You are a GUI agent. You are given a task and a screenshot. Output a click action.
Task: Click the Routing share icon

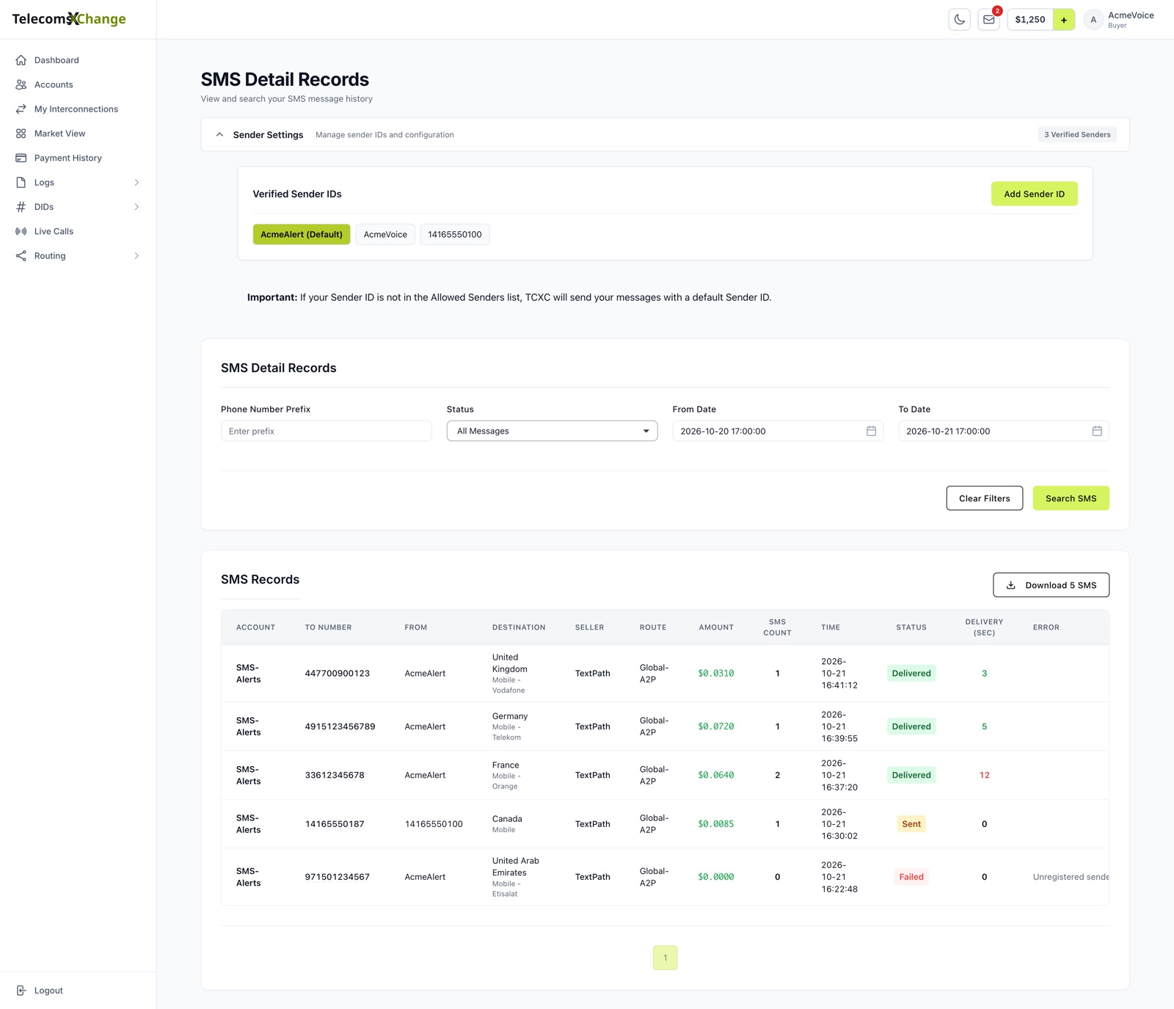click(x=21, y=256)
